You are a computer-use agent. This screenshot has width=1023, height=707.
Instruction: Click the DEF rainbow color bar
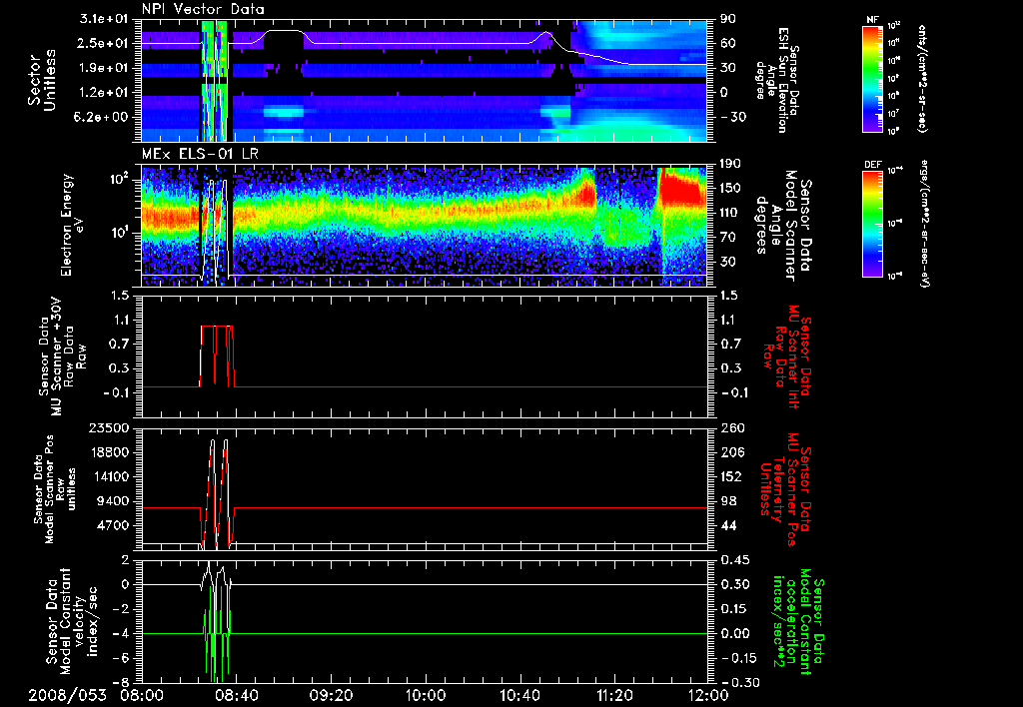[x=872, y=224]
